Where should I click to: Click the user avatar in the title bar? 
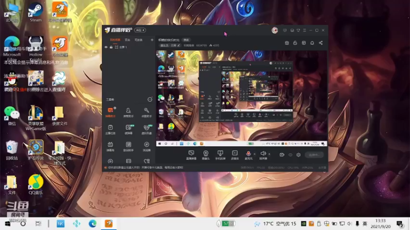click(275, 30)
